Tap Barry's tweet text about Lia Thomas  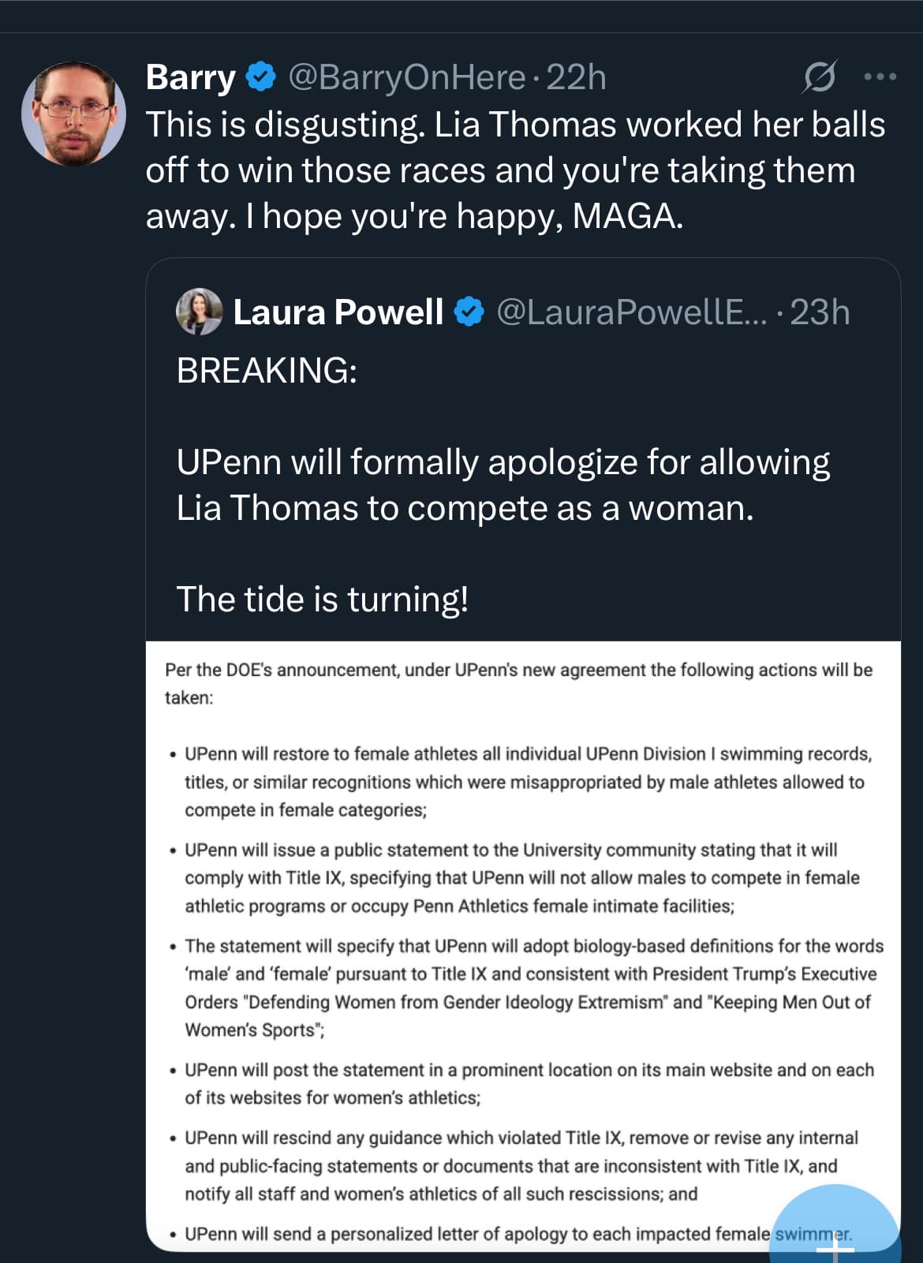(515, 170)
